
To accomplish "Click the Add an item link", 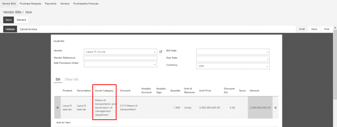I will [x=64, y=122].
